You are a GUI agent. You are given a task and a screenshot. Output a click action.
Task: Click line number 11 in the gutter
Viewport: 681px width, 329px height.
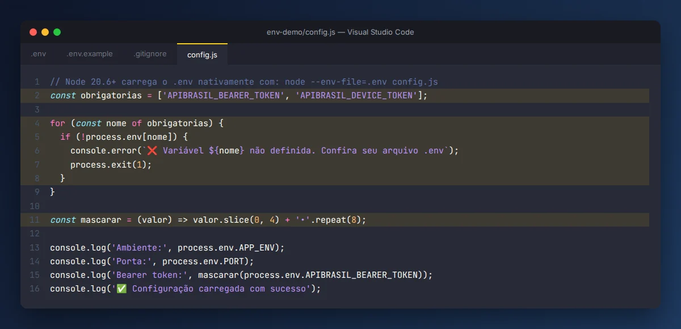point(35,220)
